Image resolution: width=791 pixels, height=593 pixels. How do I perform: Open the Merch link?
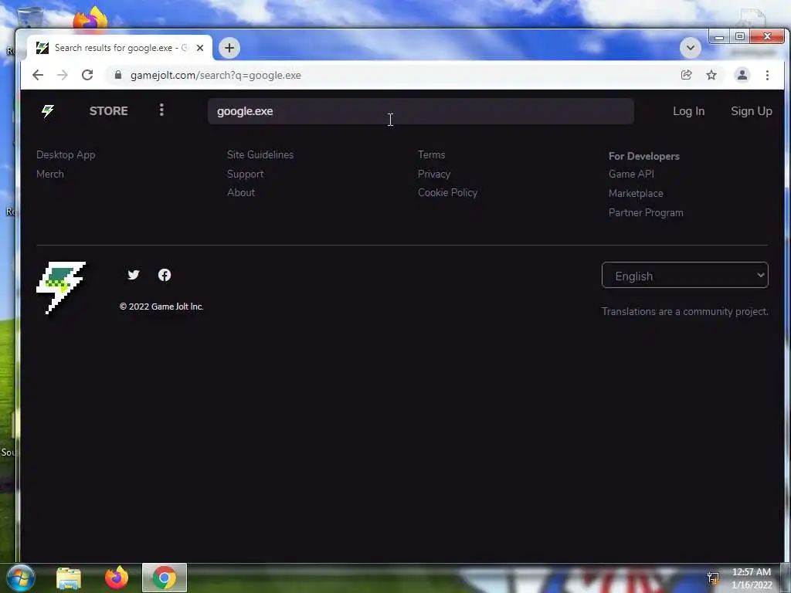pyautogui.click(x=50, y=174)
